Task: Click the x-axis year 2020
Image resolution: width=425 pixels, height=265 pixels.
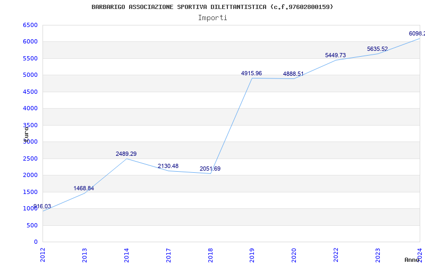Action: pos(294,255)
